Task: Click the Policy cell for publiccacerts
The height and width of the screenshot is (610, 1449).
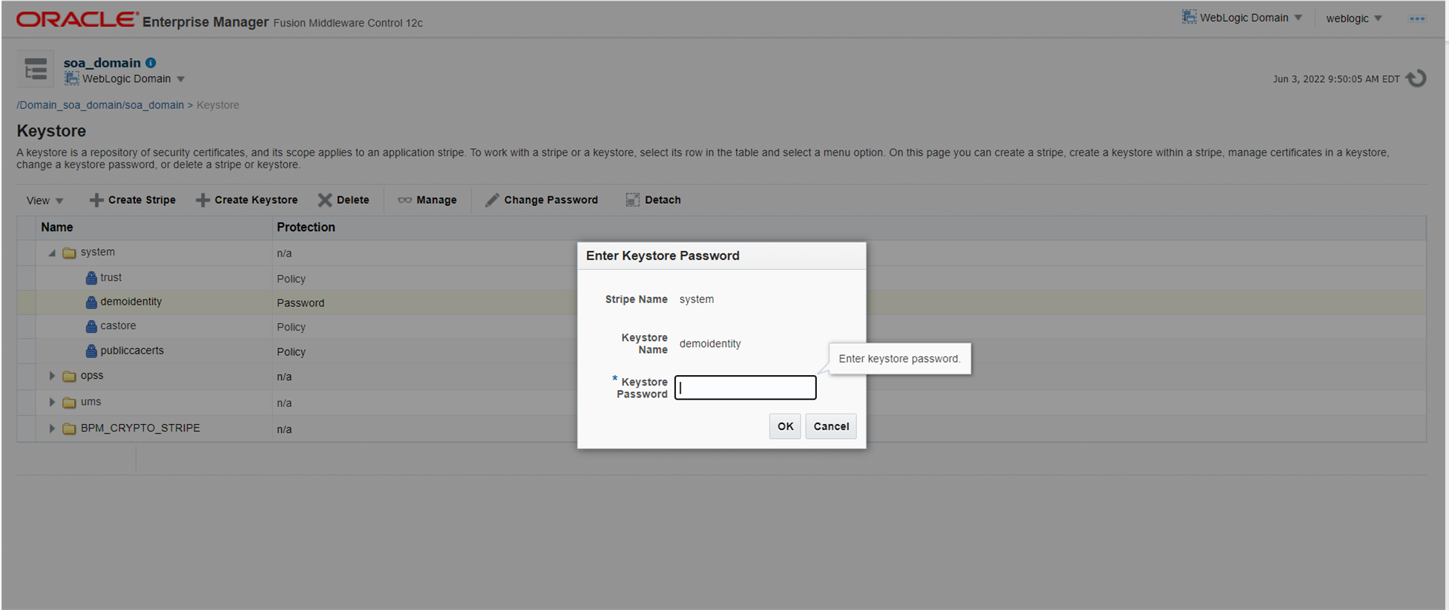Action: (291, 352)
